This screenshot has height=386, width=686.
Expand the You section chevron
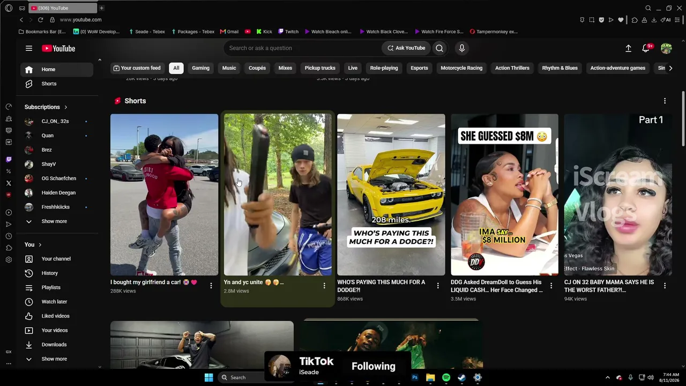click(x=40, y=245)
